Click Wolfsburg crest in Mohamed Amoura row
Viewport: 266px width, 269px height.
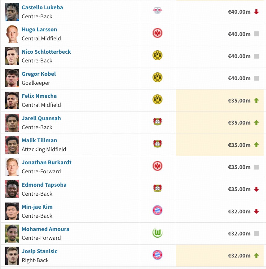(157, 233)
